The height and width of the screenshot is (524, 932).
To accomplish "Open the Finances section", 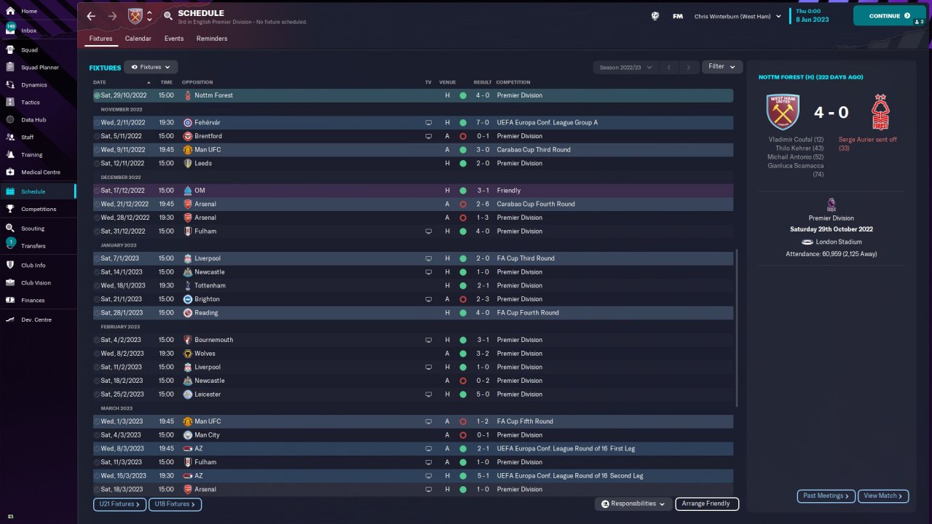I will click(33, 301).
